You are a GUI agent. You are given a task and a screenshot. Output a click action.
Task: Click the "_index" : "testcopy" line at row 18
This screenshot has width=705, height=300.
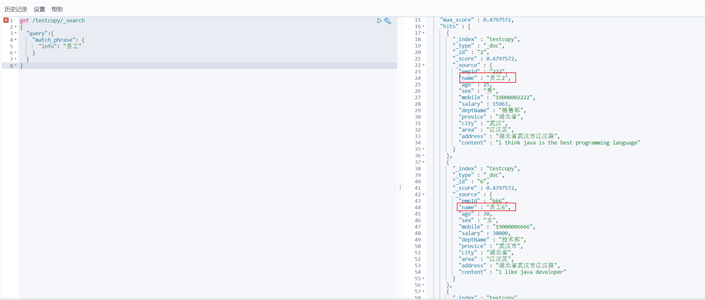tap(486, 39)
